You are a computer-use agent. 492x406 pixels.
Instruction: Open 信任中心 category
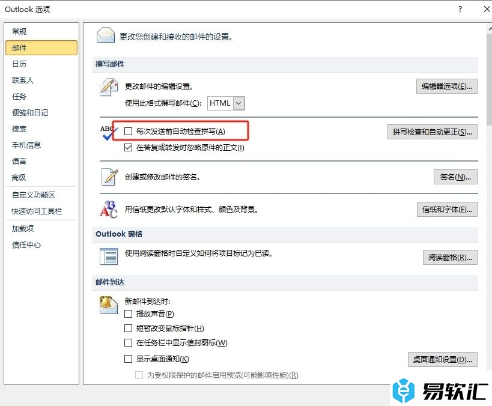pos(41,244)
